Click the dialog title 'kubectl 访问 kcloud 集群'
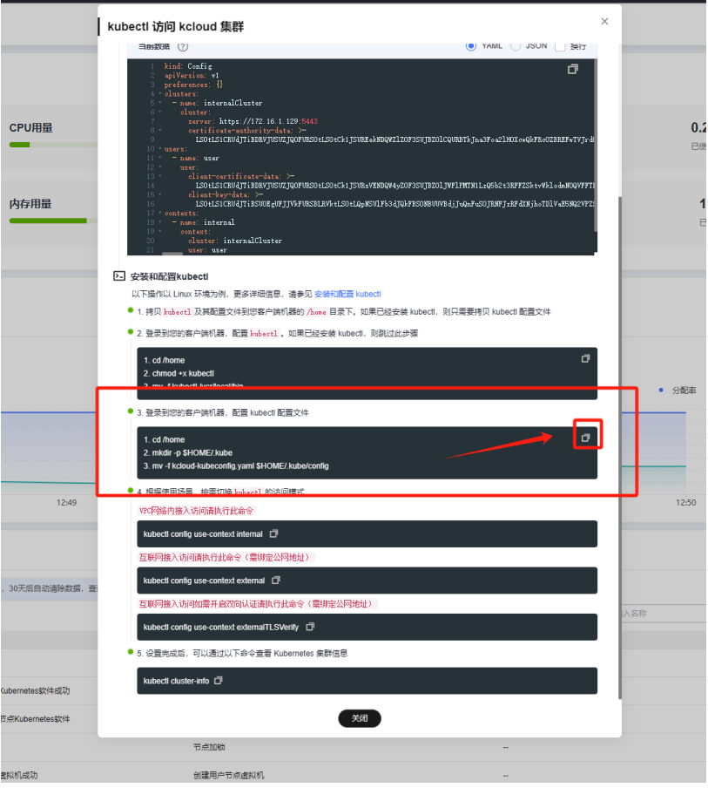 176,27
